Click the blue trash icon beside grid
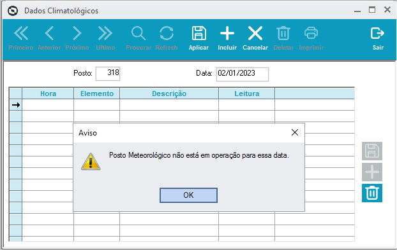This screenshot has width=397, height=250. [x=372, y=193]
